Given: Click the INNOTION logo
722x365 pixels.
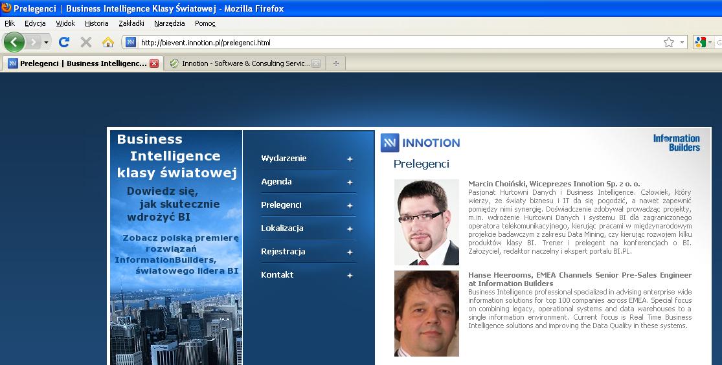Looking at the screenshot, I should click(420, 142).
